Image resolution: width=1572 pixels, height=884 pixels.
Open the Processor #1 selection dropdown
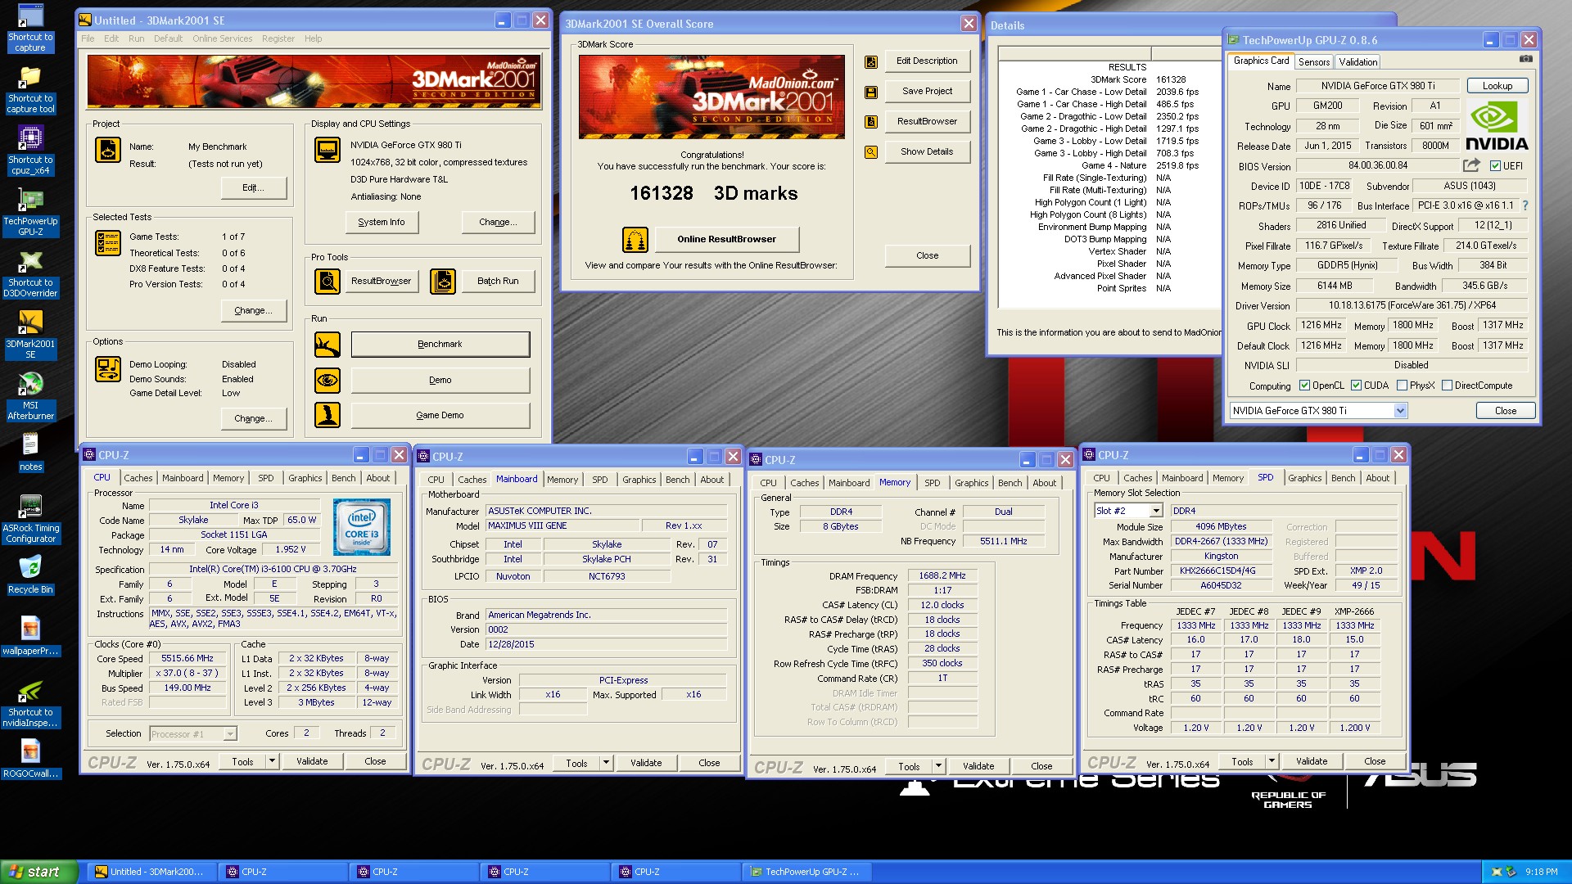(230, 734)
